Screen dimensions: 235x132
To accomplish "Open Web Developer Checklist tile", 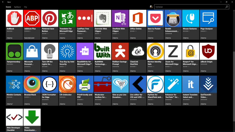I will click(14, 120).
